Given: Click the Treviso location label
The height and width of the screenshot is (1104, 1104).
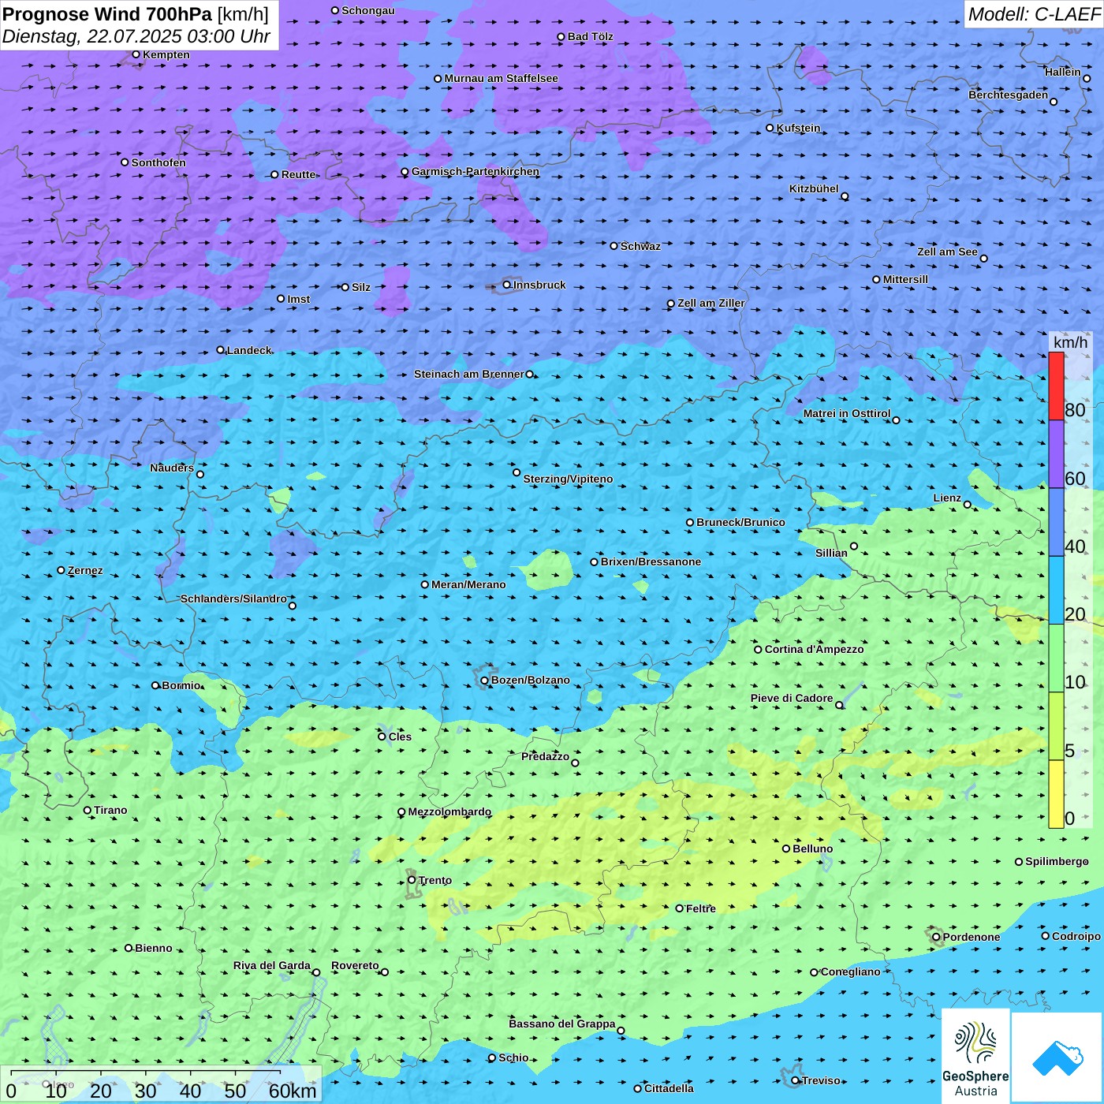Looking at the screenshot, I should [821, 1080].
